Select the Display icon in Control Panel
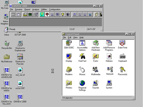 (69, 58)
